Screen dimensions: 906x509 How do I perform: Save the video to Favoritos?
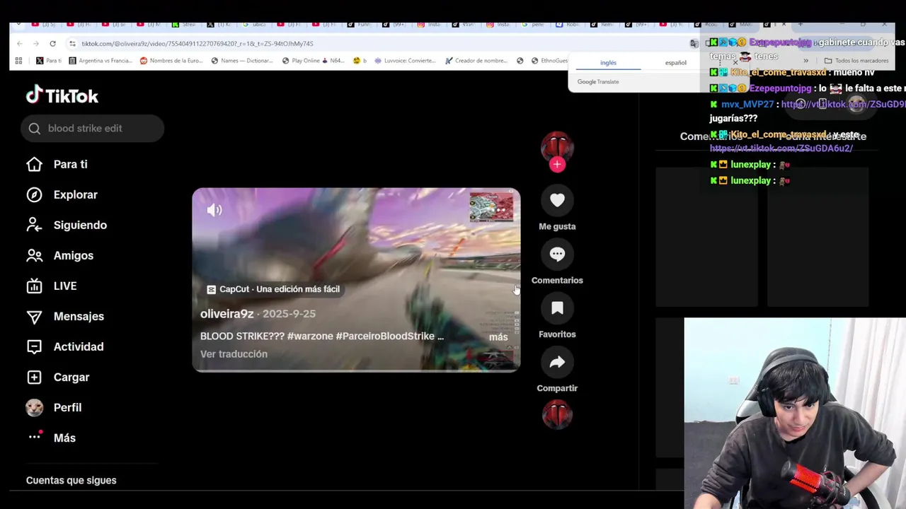coord(557,308)
